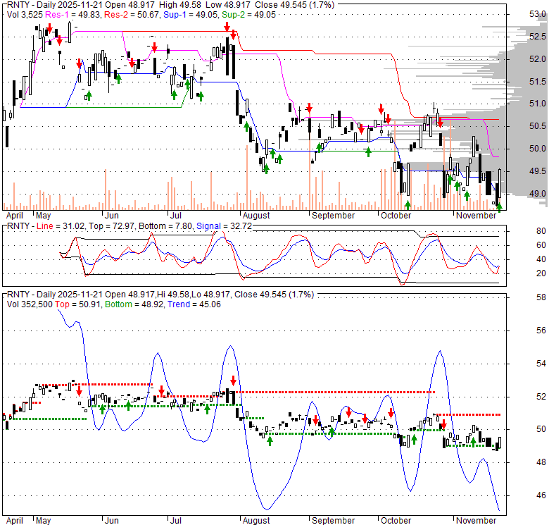Click 'Bottom = 48.92' in the bottom chart

click(134, 304)
